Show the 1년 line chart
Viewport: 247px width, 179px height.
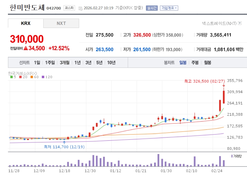point(77,62)
